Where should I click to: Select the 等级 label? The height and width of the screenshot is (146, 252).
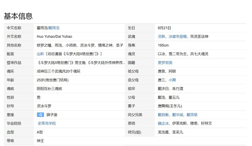point(10,141)
